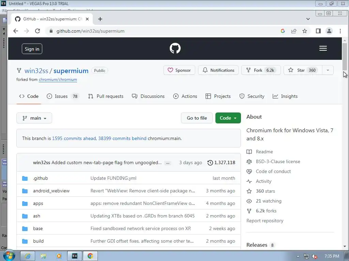Screen dimensions: 349x261
Task: Open the Pull requests tab
Action: (106, 96)
